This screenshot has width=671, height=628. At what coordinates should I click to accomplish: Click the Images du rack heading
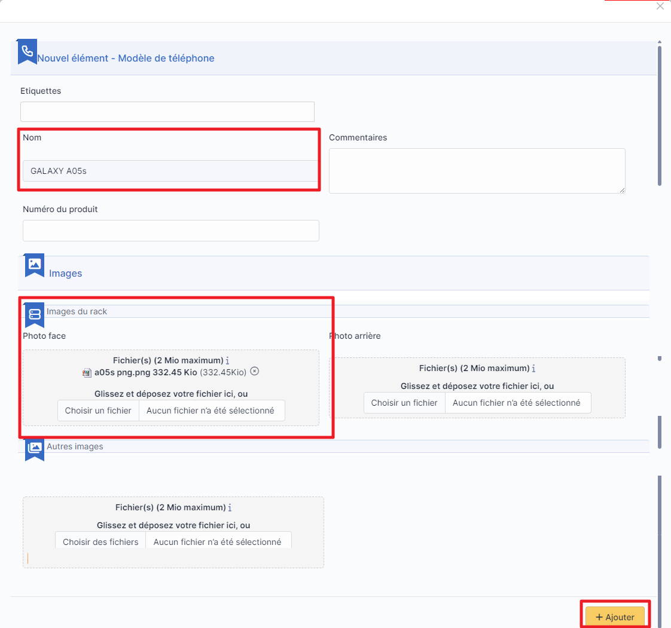click(77, 311)
